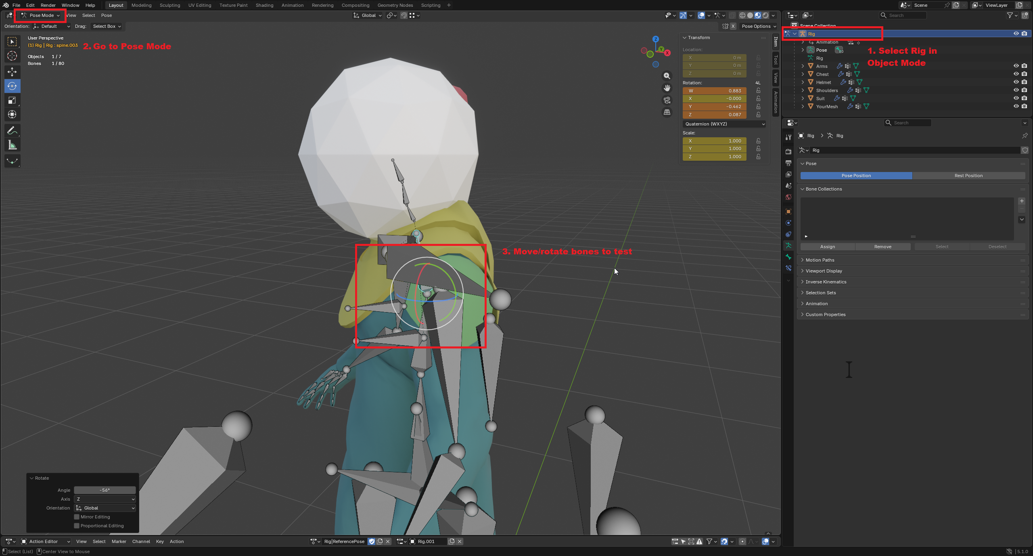Click the Rotate Angle slider field
1033x556 pixels.
105,490
